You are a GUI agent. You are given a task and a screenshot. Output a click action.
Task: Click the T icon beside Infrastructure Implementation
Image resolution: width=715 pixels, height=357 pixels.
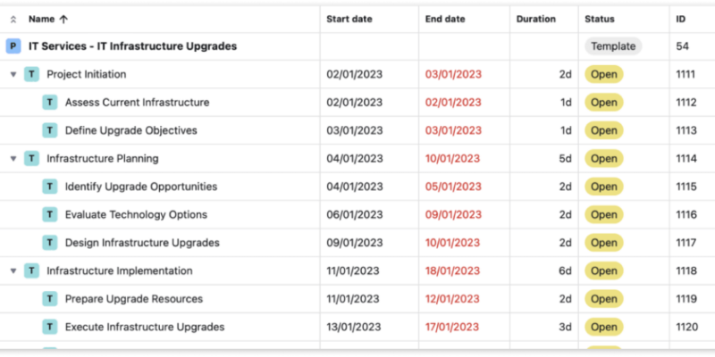(x=31, y=271)
